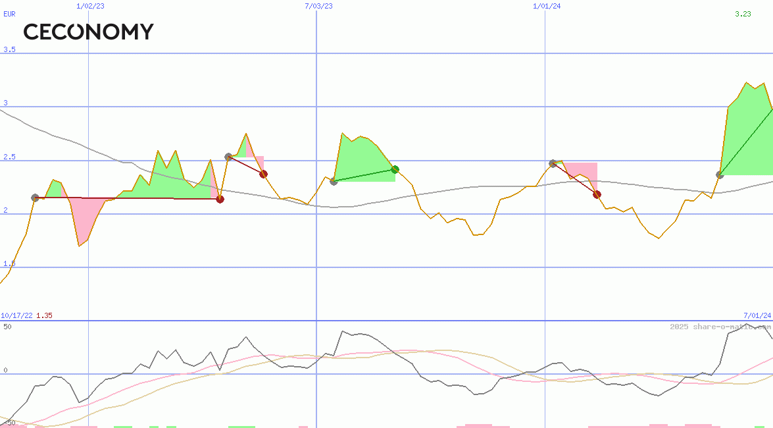Viewport: 773px width, 428px height.
Task: Select gray entry marker before the final rally
Action: (x=720, y=174)
